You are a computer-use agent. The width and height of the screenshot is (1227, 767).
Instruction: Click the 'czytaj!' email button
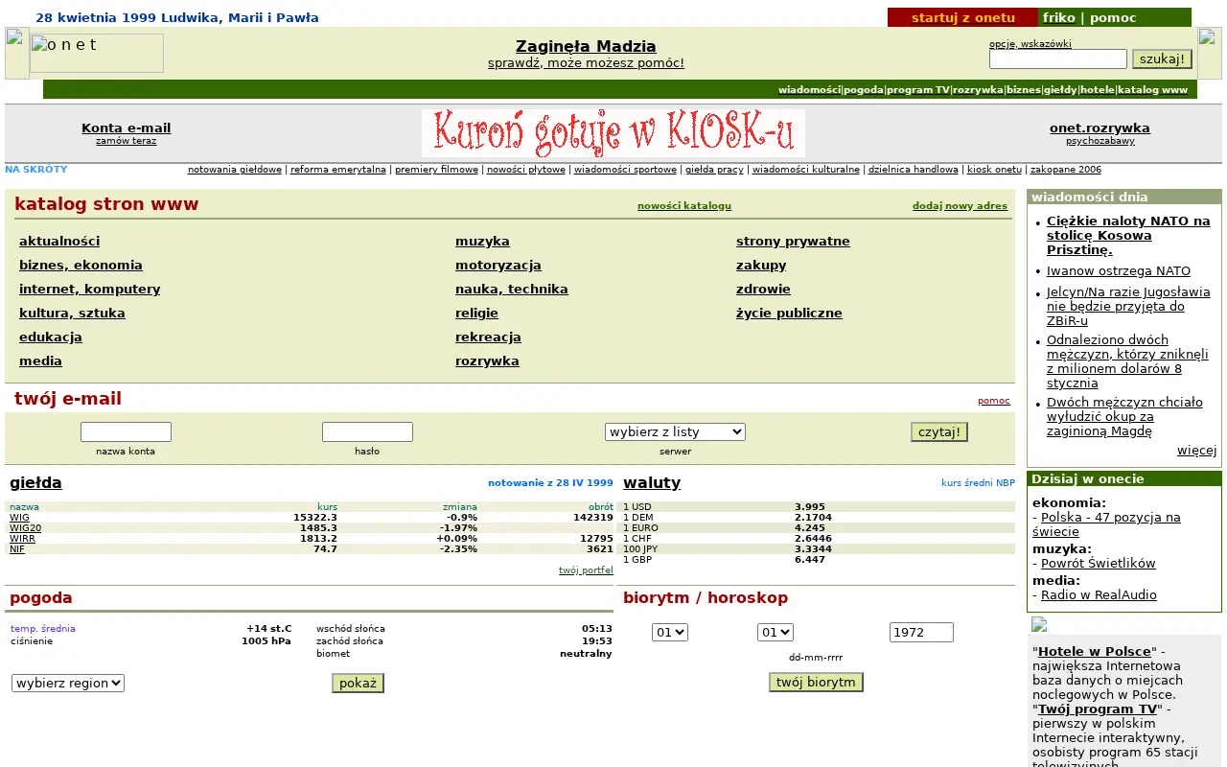[939, 431]
